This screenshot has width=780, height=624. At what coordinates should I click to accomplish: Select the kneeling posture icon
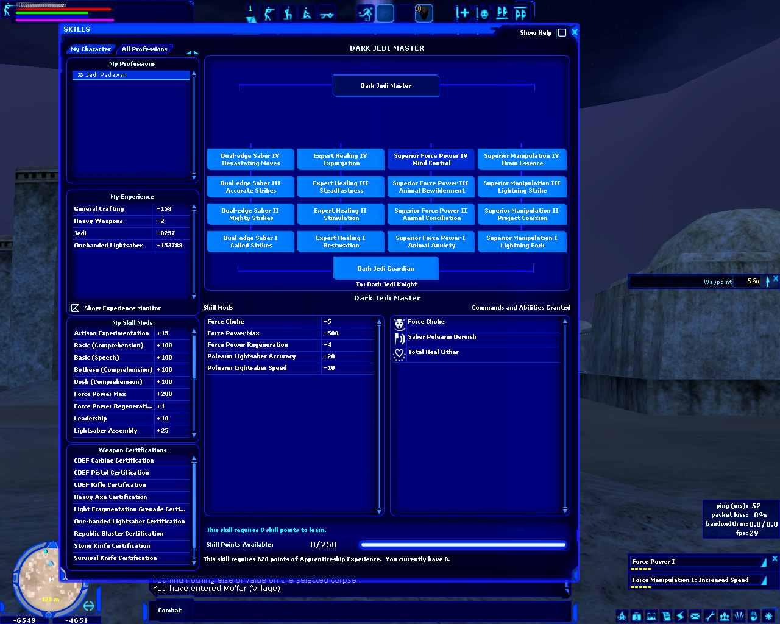[x=288, y=13]
